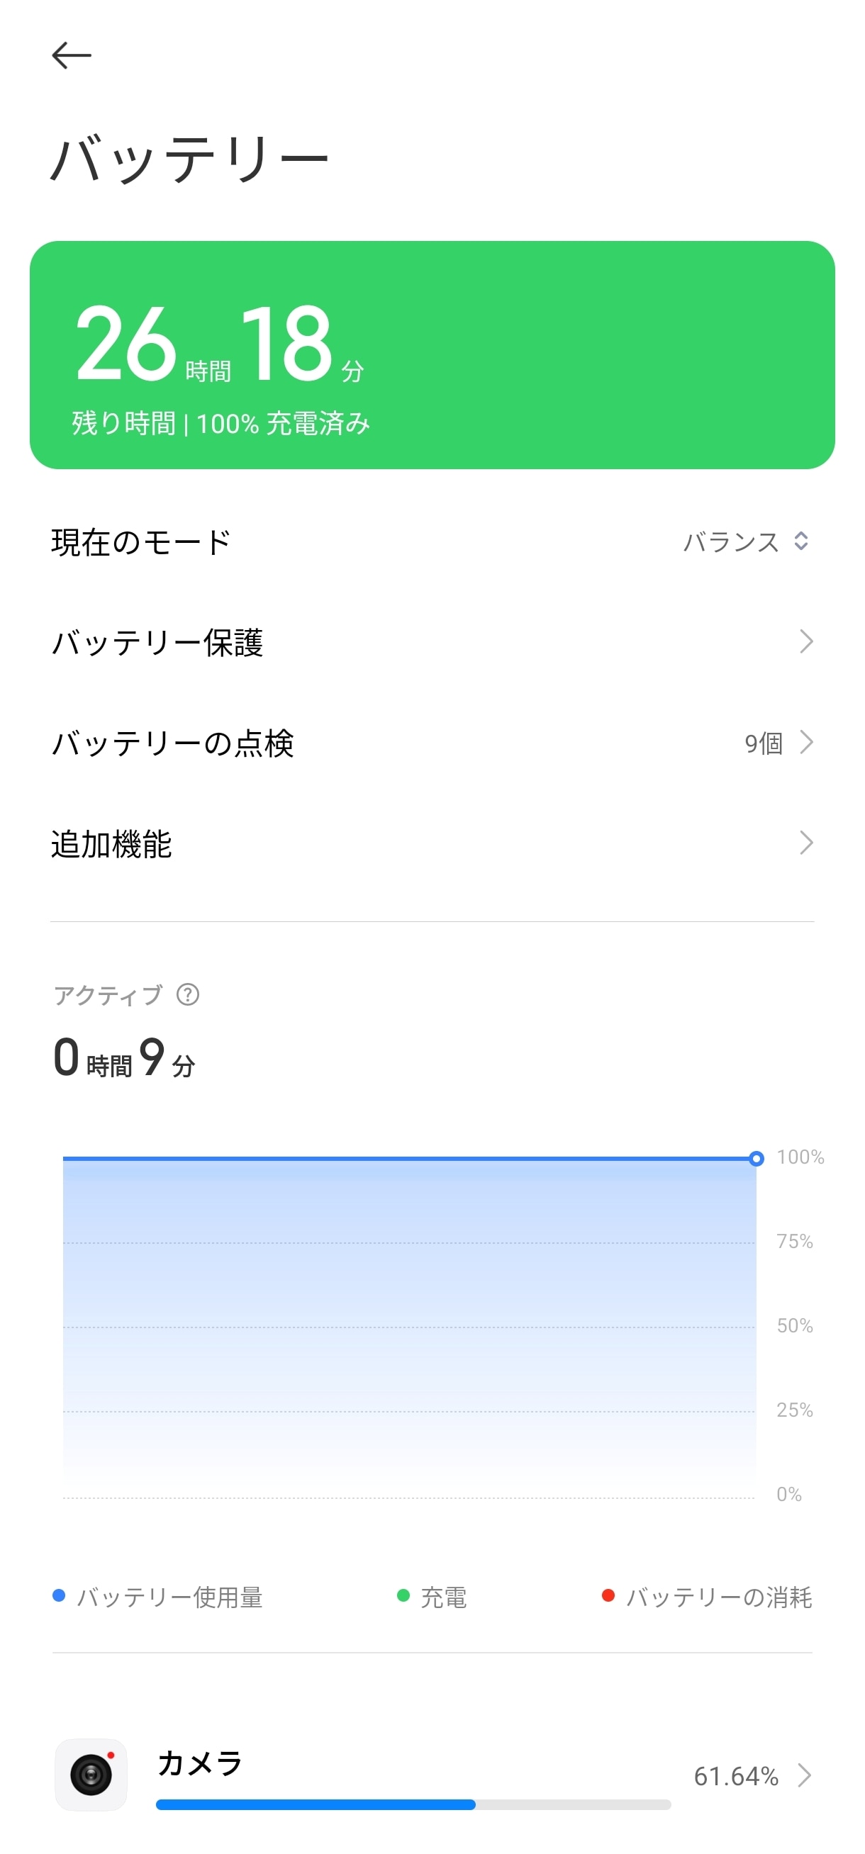The height and width of the screenshot is (1854, 865).
Task: Tap the green remaining time card
Action: pos(432,355)
